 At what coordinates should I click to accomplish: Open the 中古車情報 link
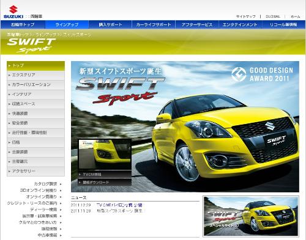47,235
